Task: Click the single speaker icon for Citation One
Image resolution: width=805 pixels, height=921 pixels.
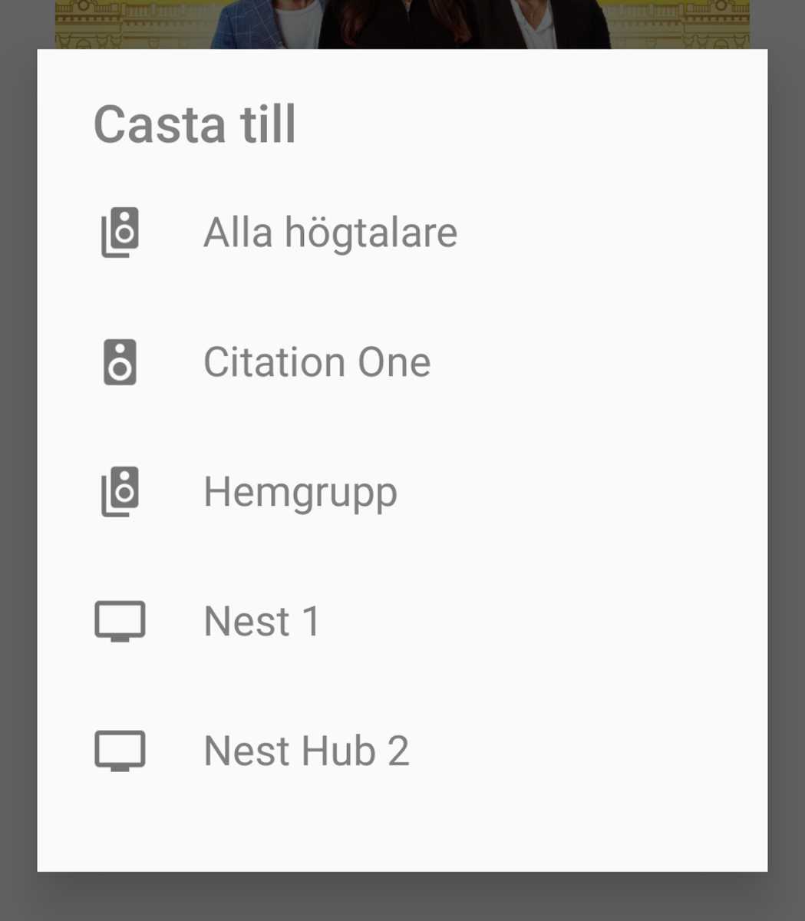Action: click(119, 361)
